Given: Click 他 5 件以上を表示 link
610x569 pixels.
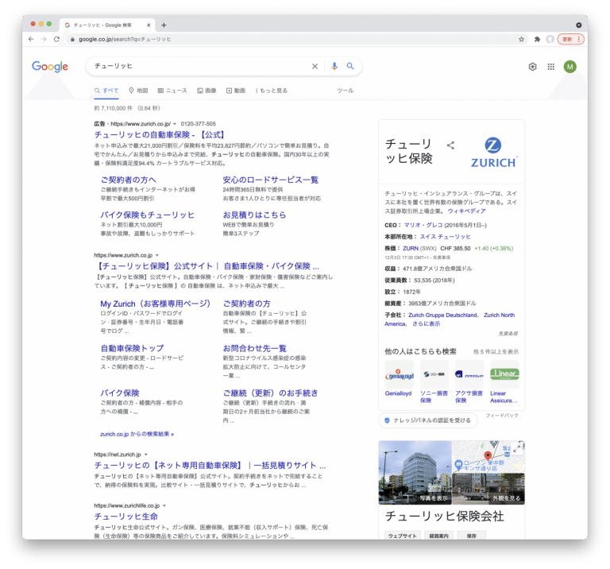Looking at the screenshot, I should 496,351.
